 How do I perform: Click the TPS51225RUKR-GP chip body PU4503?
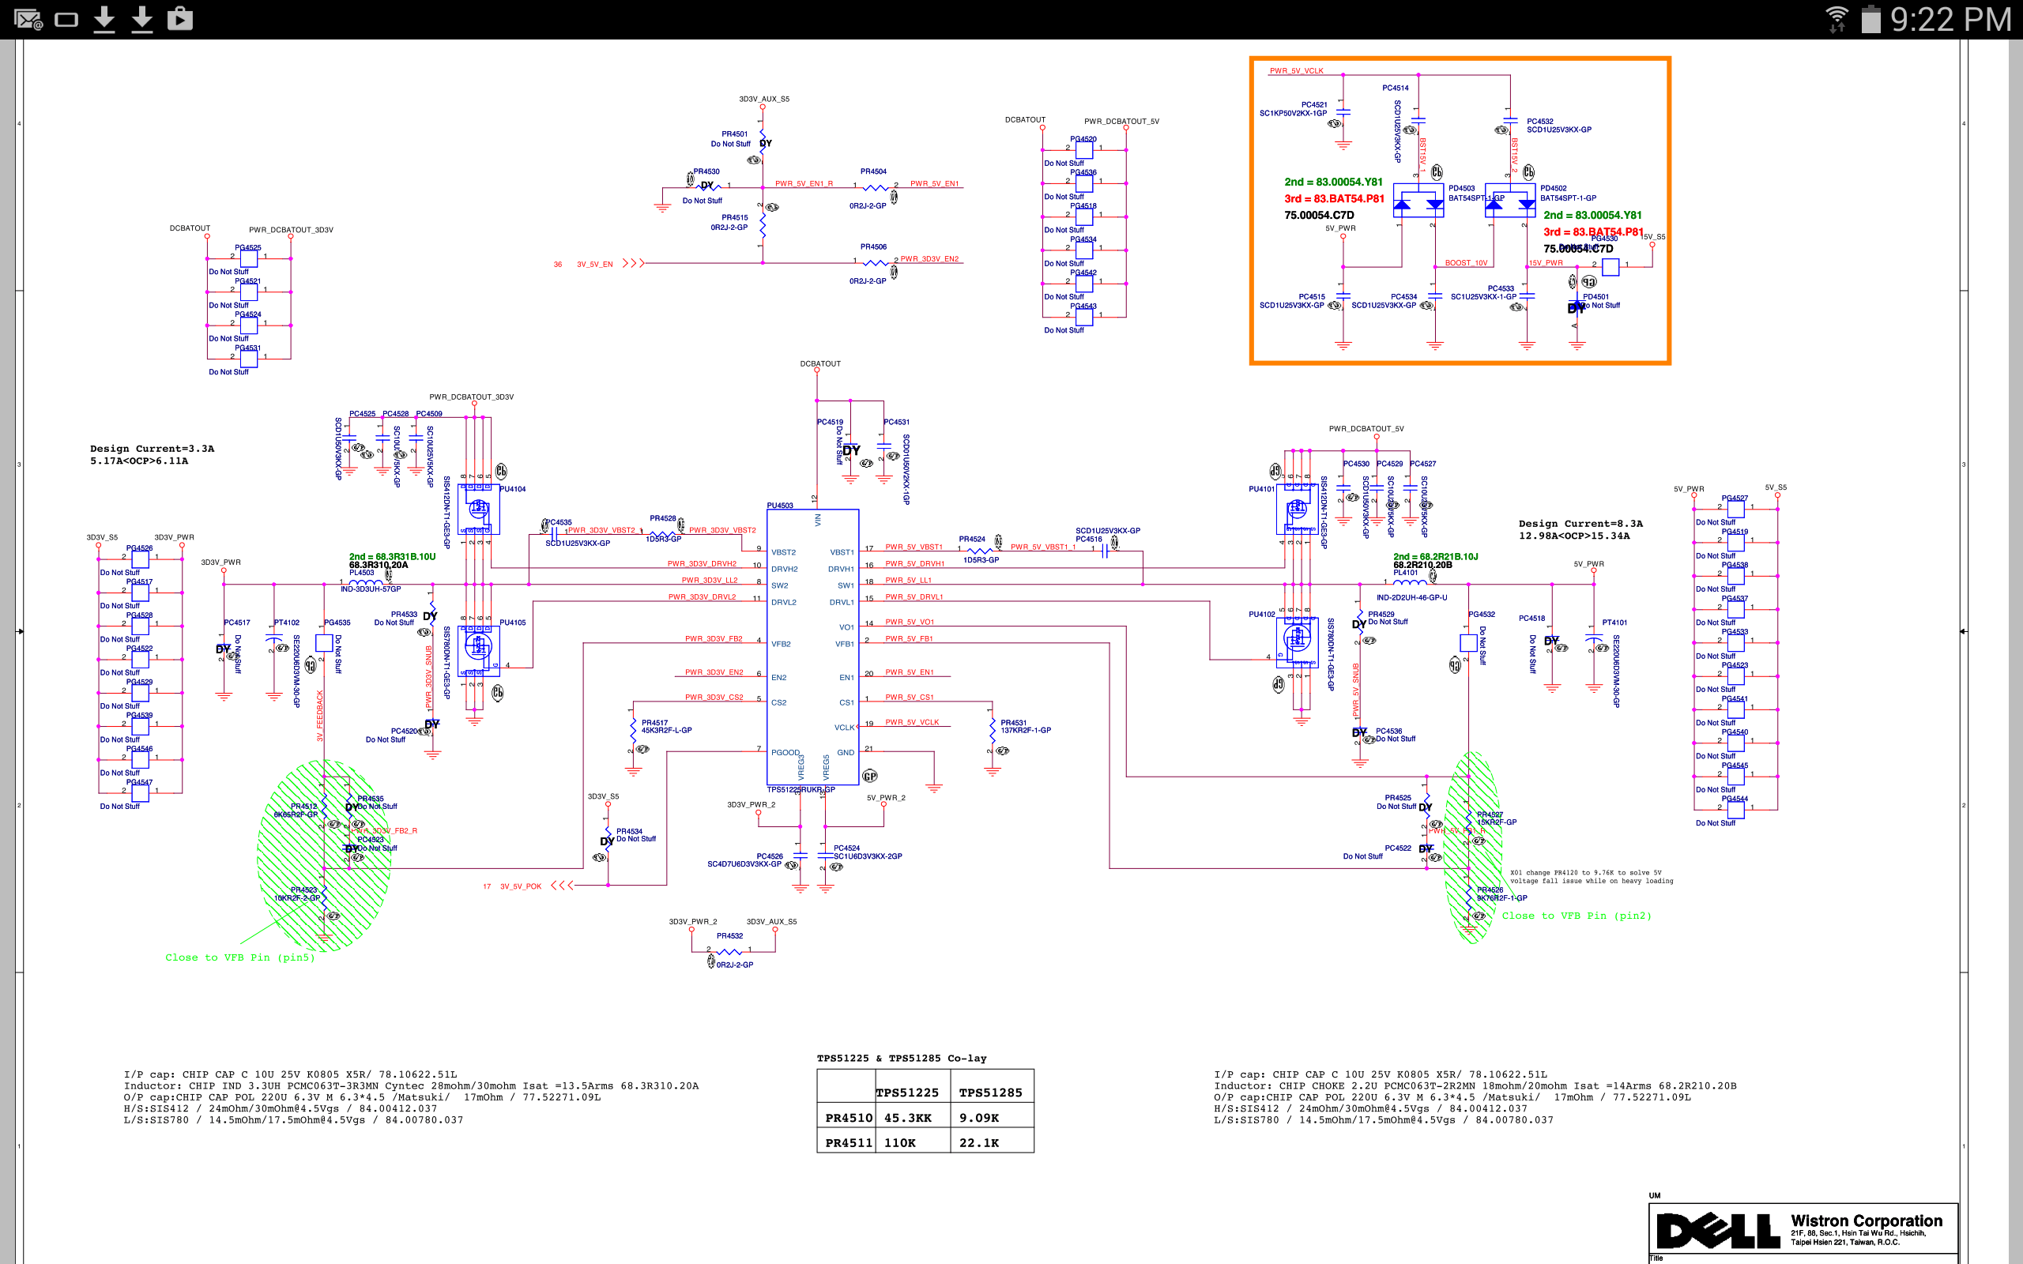click(x=812, y=648)
